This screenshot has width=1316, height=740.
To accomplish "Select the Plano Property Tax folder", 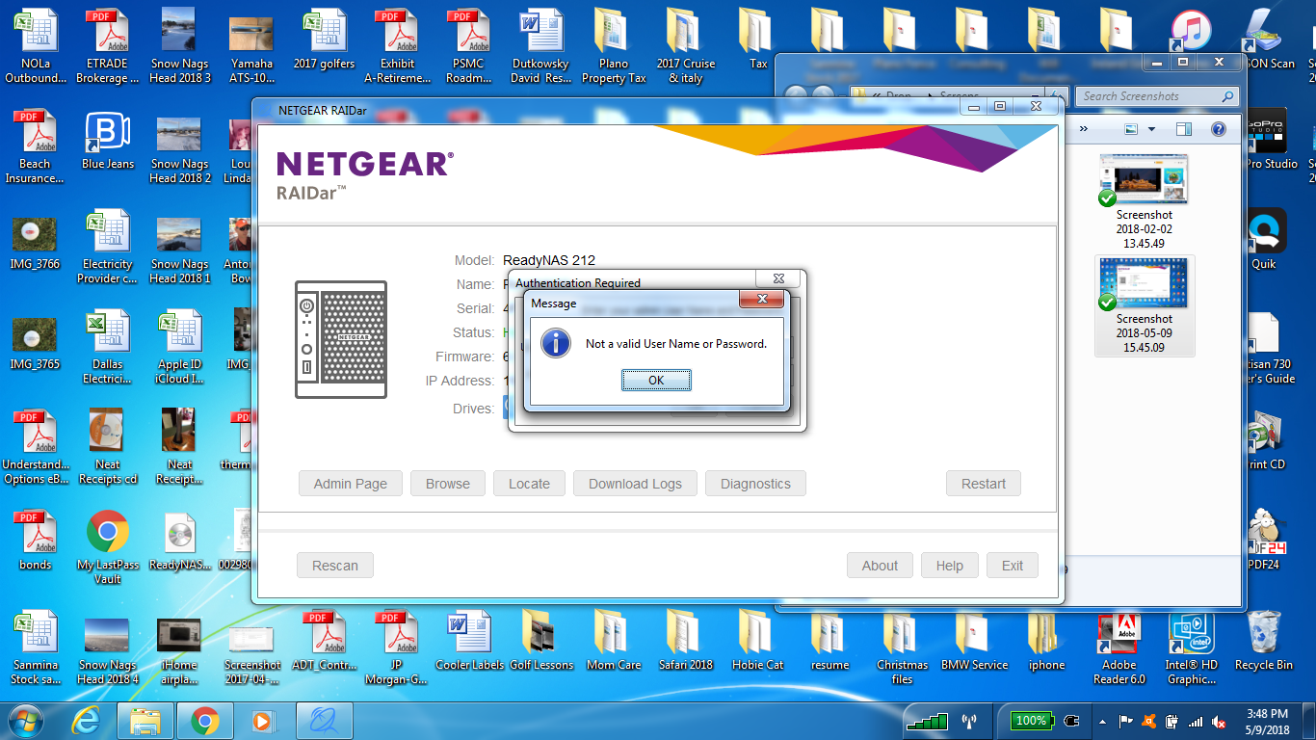I will click(x=614, y=46).
